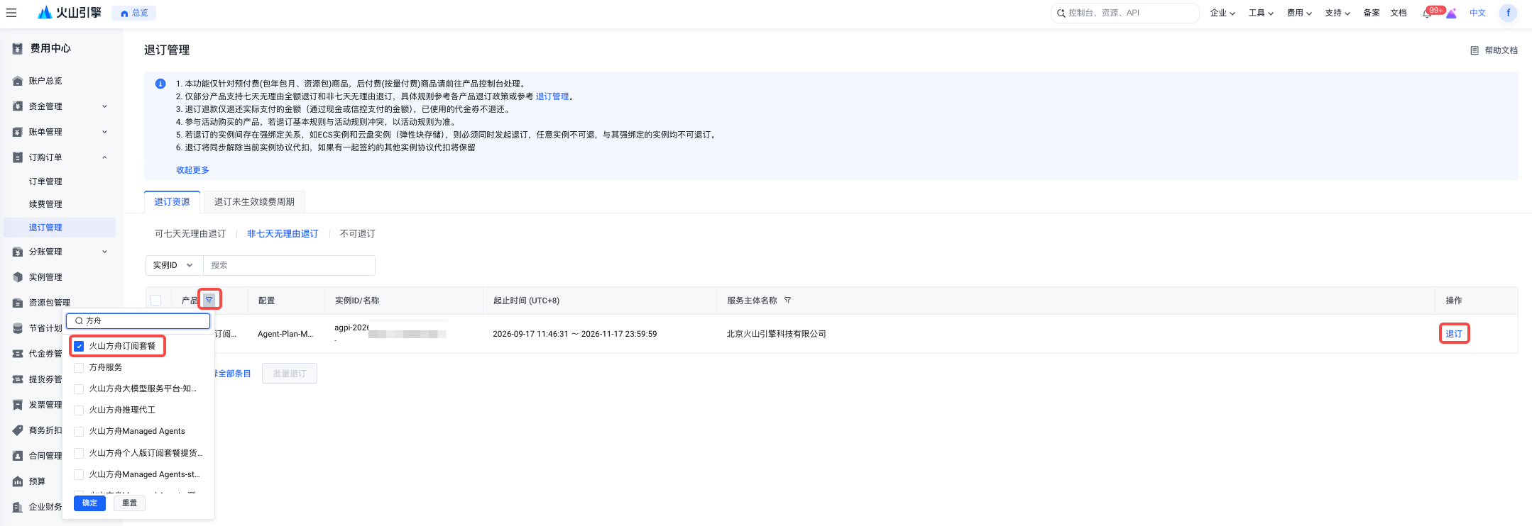The height and width of the screenshot is (526, 1532).
Task: Open the 实例ID search type dropdown
Action: [174, 265]
